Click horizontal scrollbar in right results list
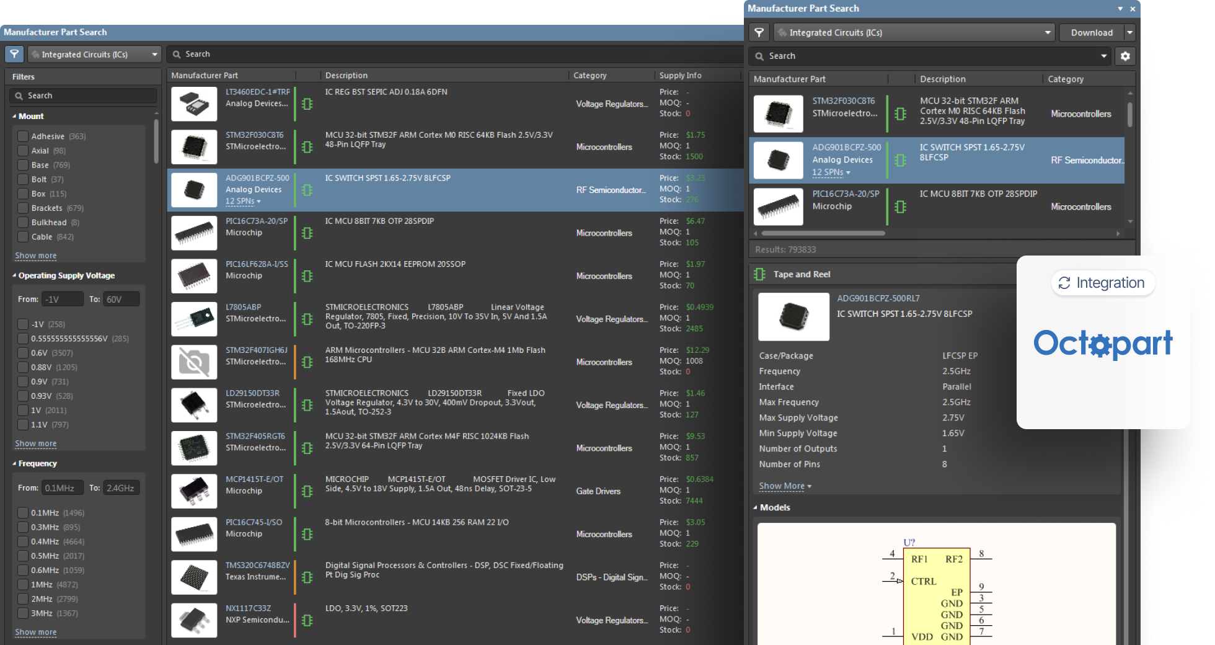This screenshot has width=1215, height=645. pyautogui.click(x=823, y=233)
